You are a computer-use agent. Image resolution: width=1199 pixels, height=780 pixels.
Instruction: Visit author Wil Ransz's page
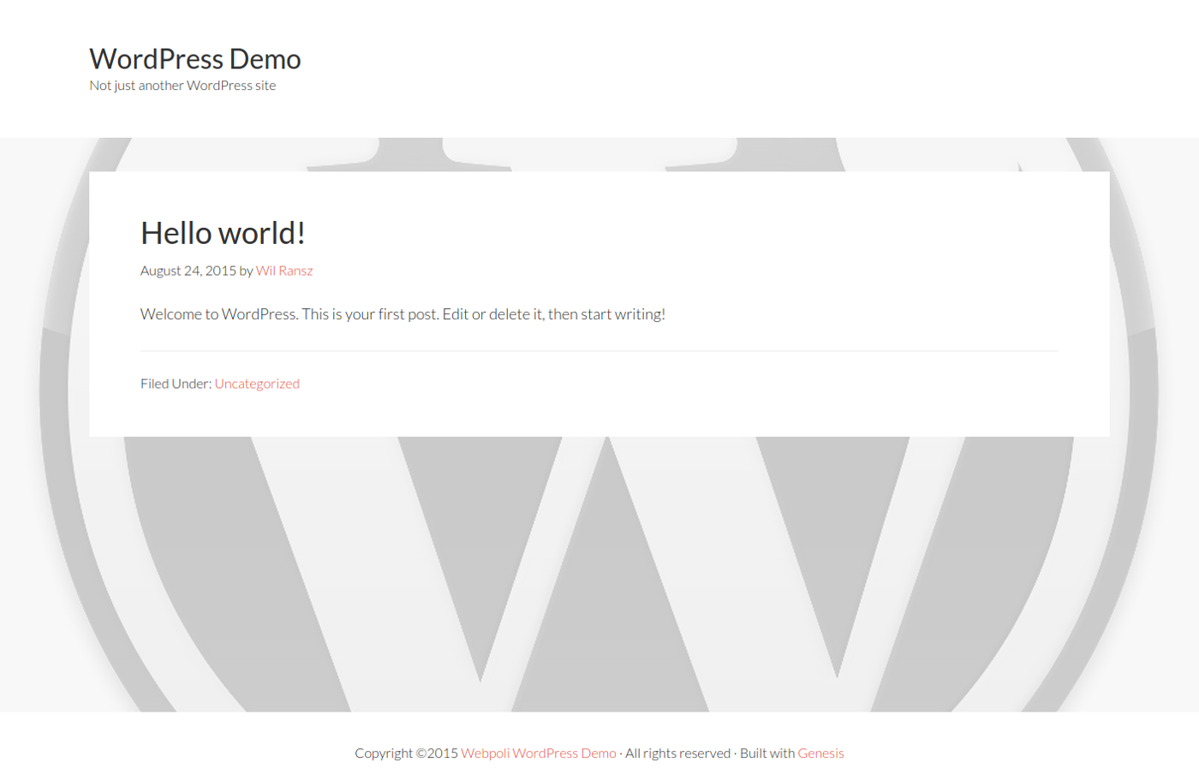point(284,271)
